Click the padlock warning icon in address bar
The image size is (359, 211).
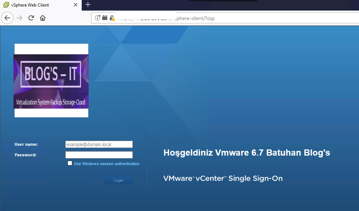point(112,18)
